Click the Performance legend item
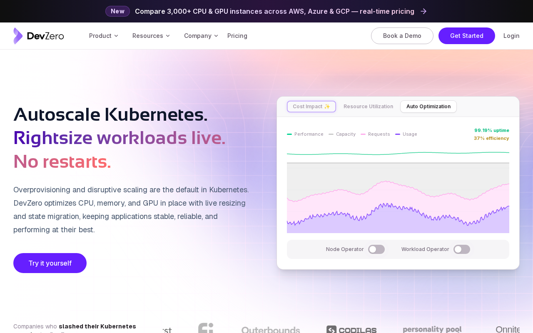 pyautogui.click(x=305, y=134)
